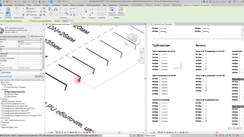Click 'Изменить тип' button
244x137 pixels.
click(x=37, y=37)
